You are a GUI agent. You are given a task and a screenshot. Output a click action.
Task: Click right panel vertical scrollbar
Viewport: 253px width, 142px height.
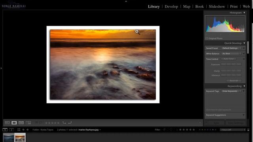click(248, 47)
